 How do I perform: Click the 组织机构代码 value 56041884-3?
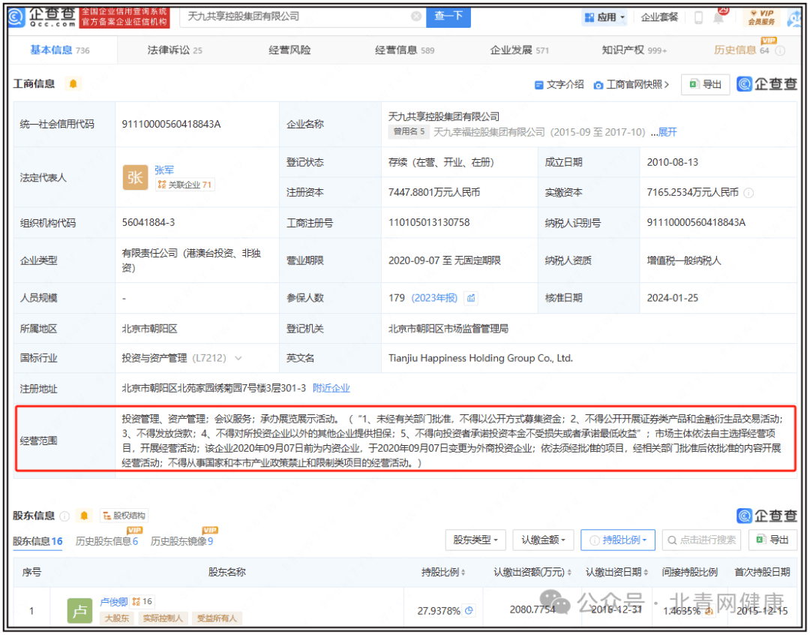tap(148, 223)
